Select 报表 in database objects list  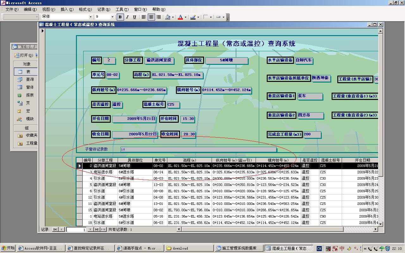(26, 95)
